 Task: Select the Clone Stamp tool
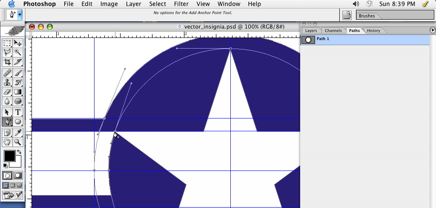[x=7, y=82]
